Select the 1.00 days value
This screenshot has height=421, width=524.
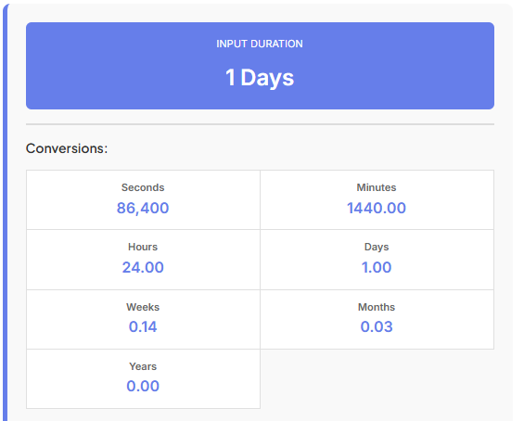click(377, 267)
